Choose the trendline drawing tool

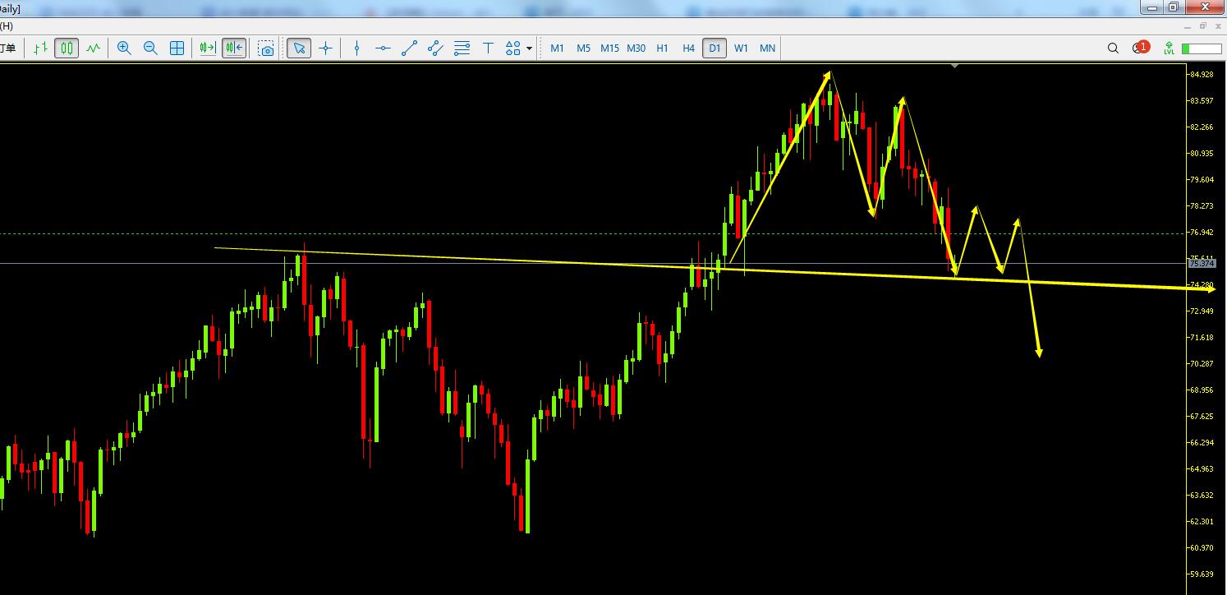click(x=409, y=48)
